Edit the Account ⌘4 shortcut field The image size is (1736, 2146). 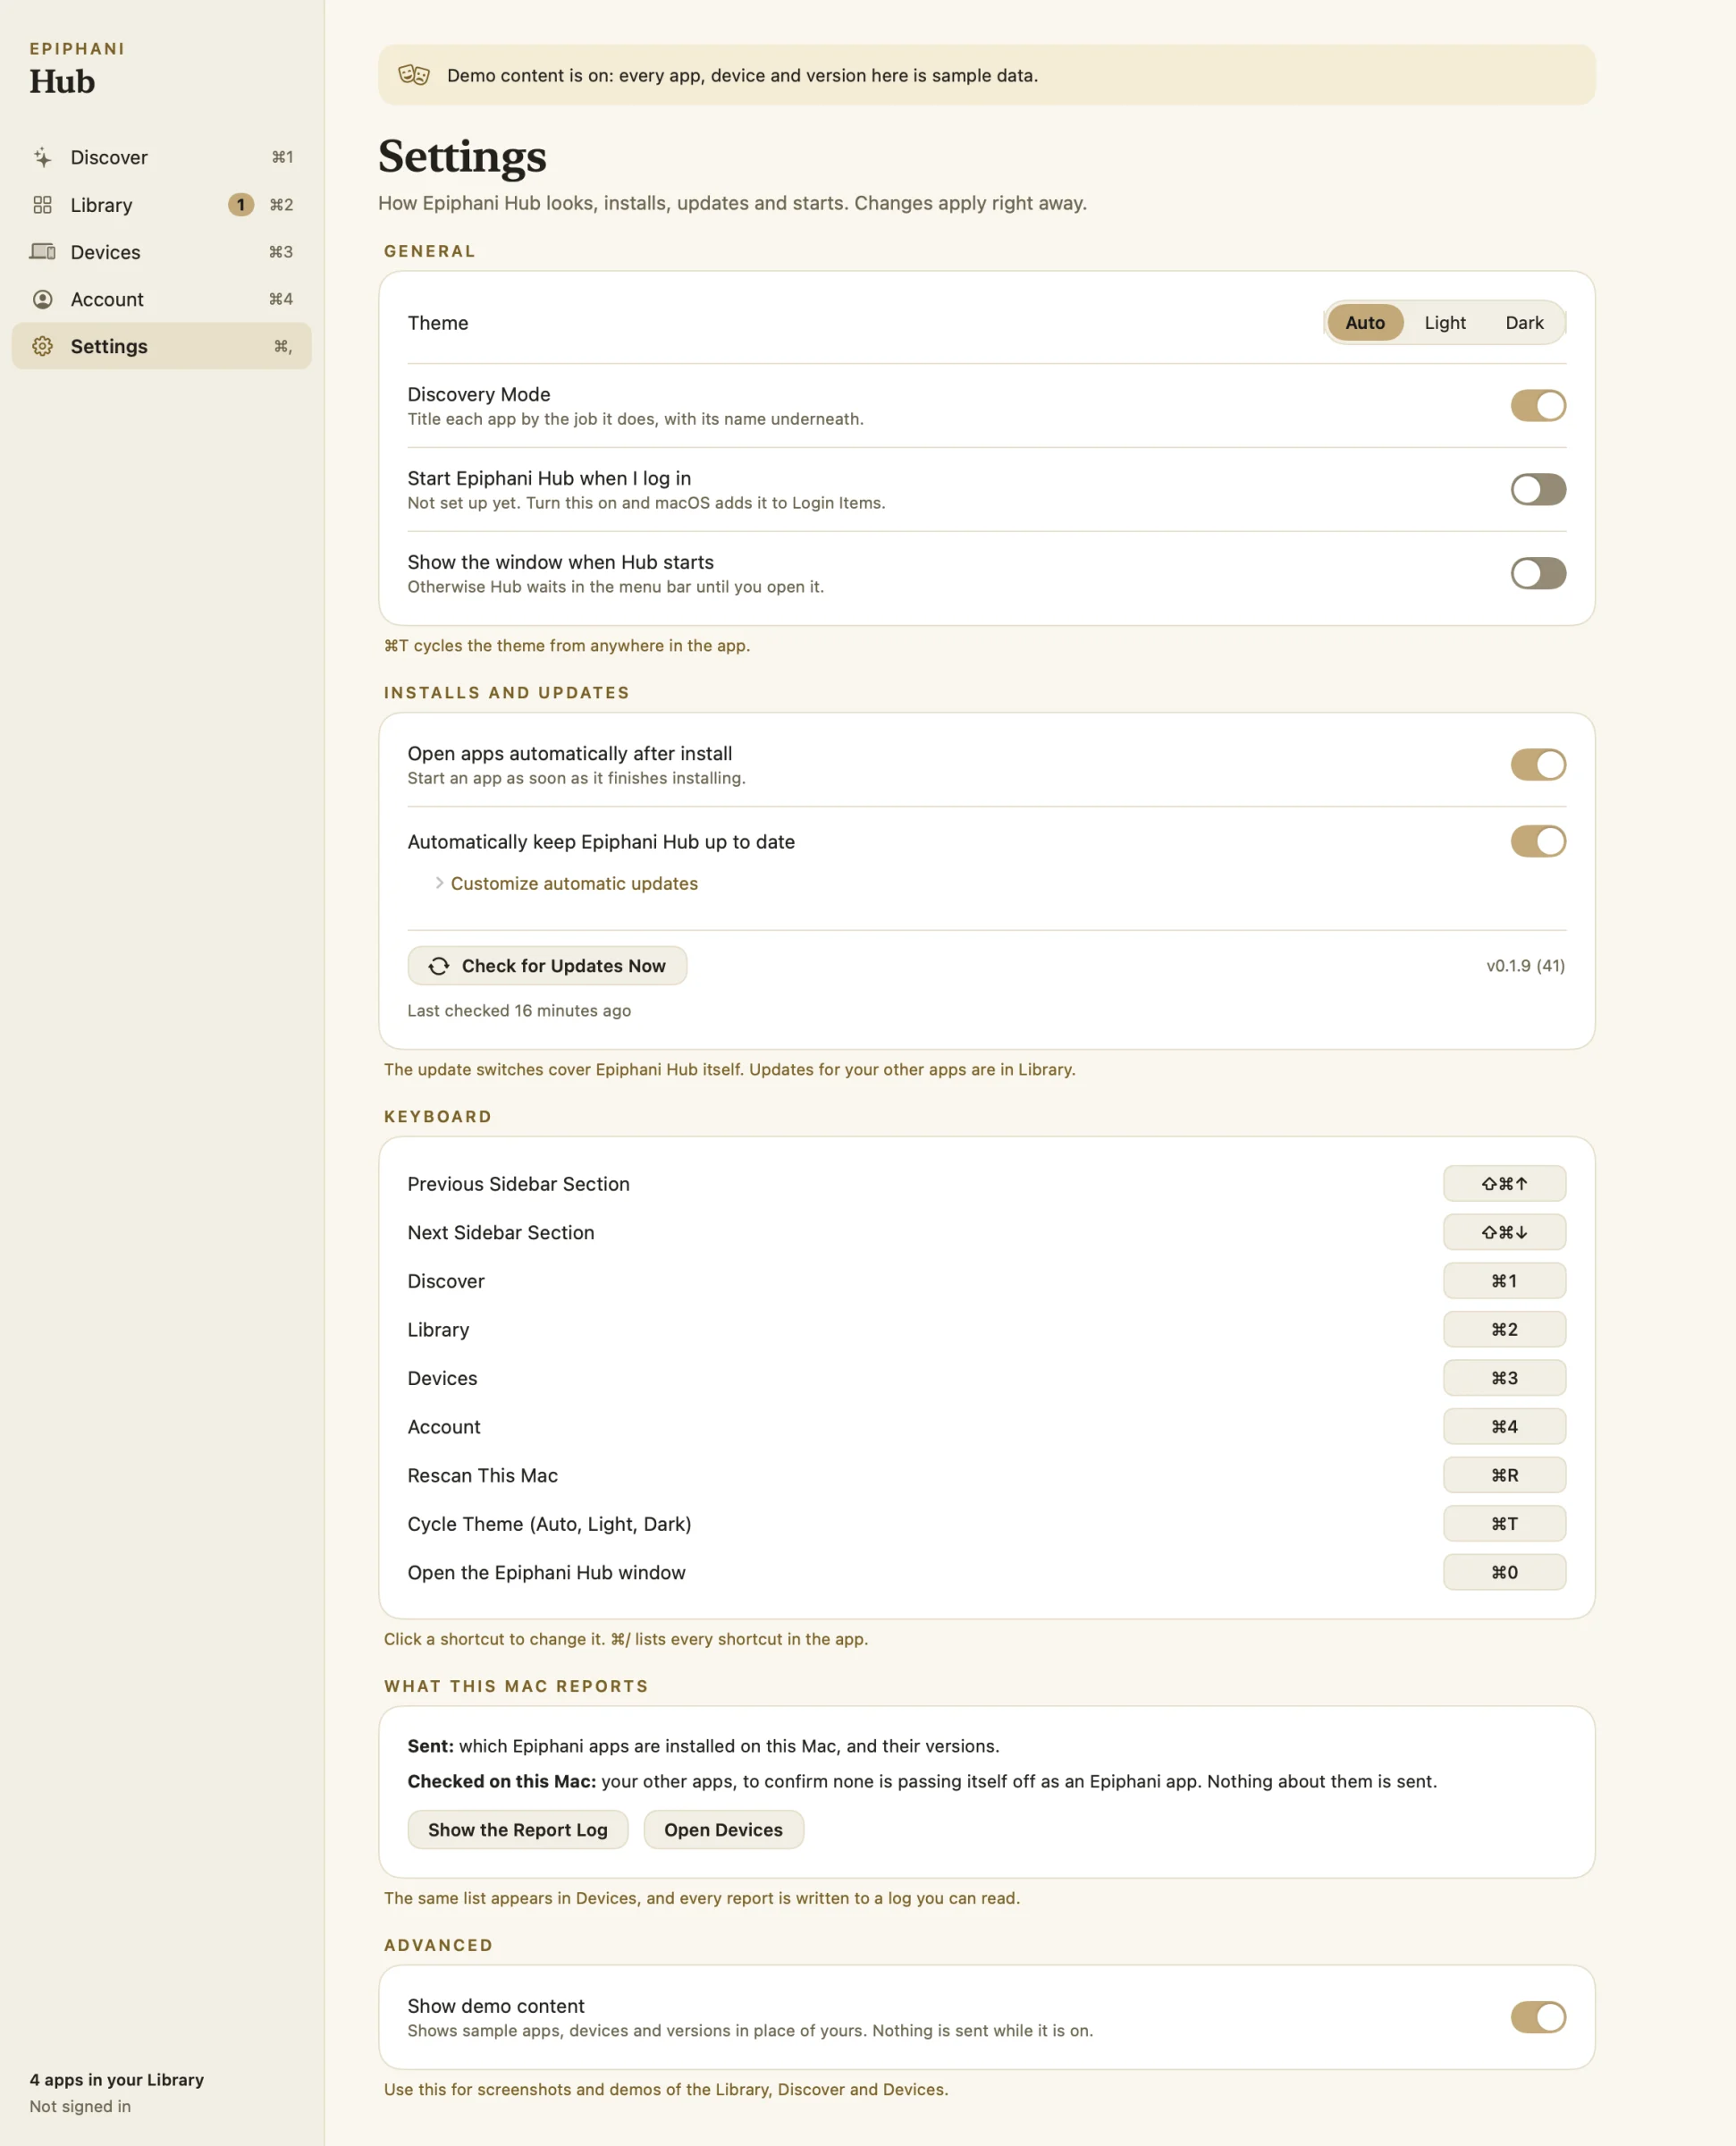(1504, 1427)
